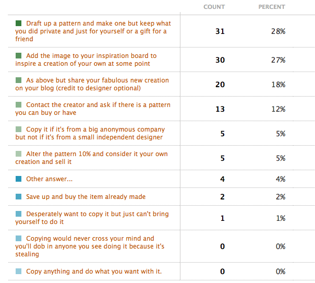This screenshot has width=315, height=283.
Task: Select the swatch beside "Copy anything and do"
Action: [19, 272]
